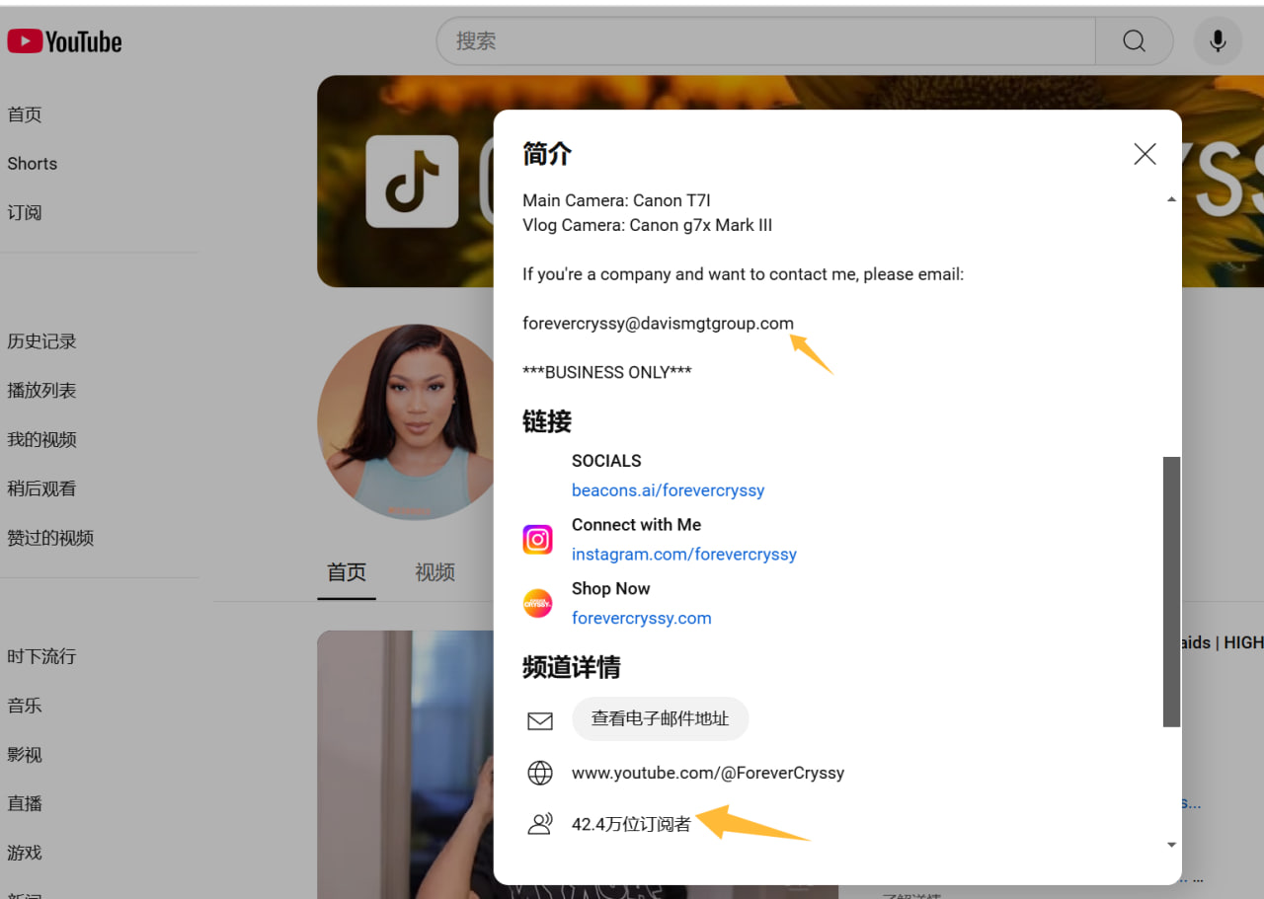Click the TikTok logo on banner
The height and width of the screenshot is (899, 1264).
click(412, 182)
